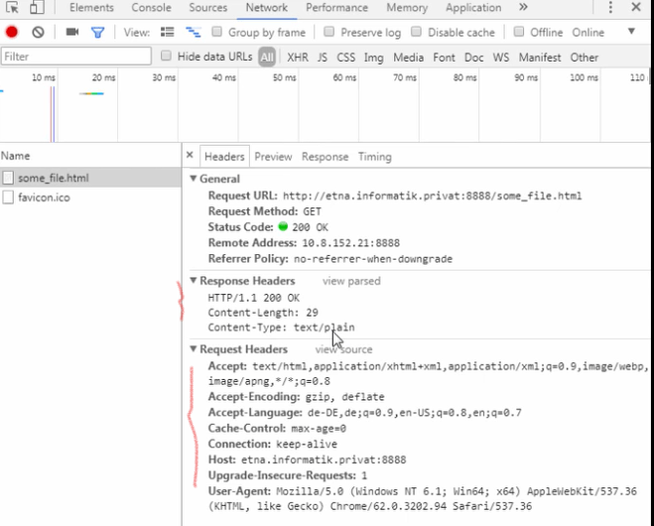Close the request details pane
The width and height of the screenshot is (654, 526).
click(189, 156)
